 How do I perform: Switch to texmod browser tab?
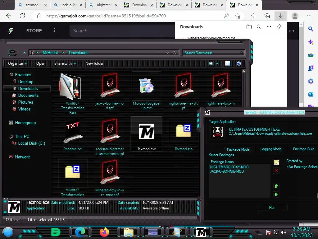click(32, 5)
